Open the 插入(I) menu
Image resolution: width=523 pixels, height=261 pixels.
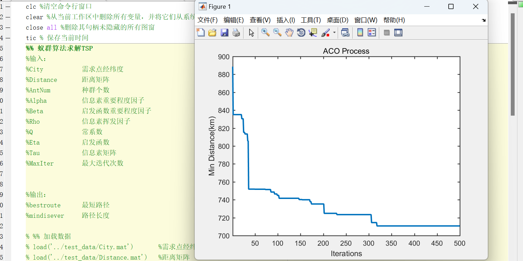286,20
